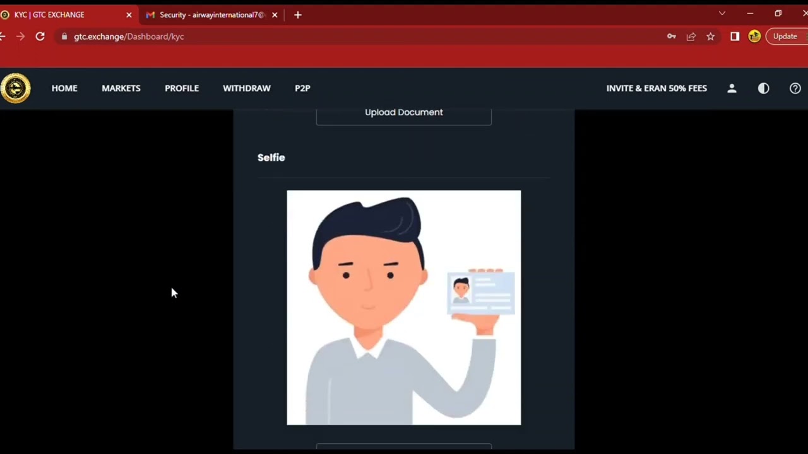Open the MARKETS menu item

(x=121, y=88)
